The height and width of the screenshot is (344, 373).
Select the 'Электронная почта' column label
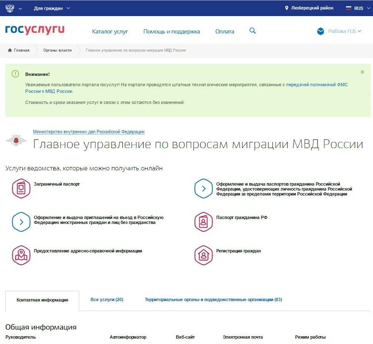[x=243, y=337]
